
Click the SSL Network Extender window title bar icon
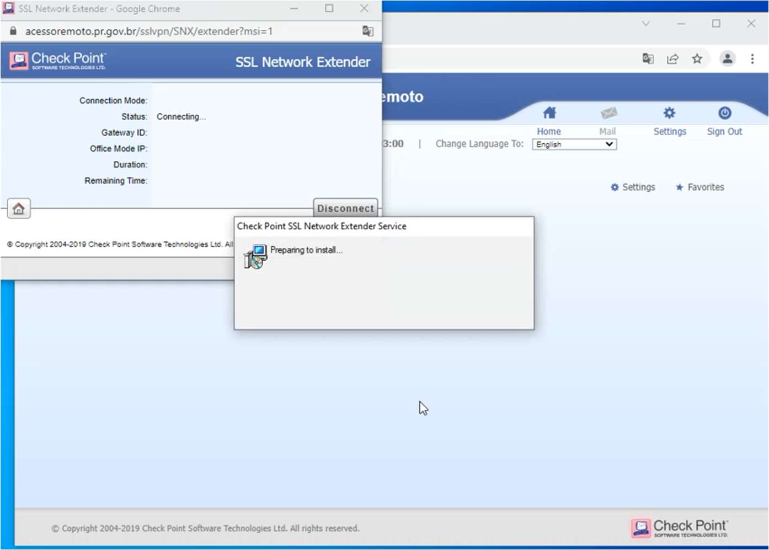point(8,8)
